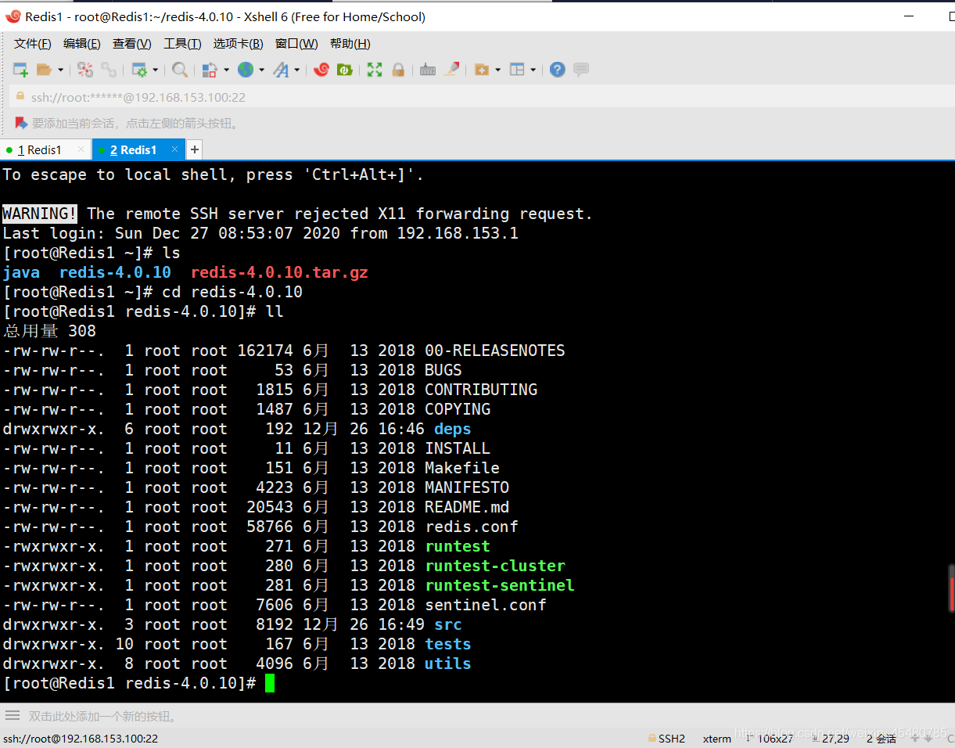Viewport: 955px width, 748px height.
Task: Expand the dropdown arrow beside Properties icon
Action: [155, 70]
